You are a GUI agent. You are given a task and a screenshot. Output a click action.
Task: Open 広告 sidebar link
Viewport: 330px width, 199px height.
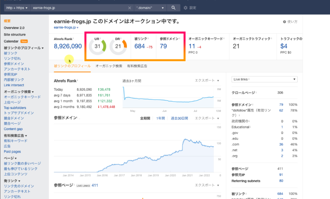pos(7,146)
